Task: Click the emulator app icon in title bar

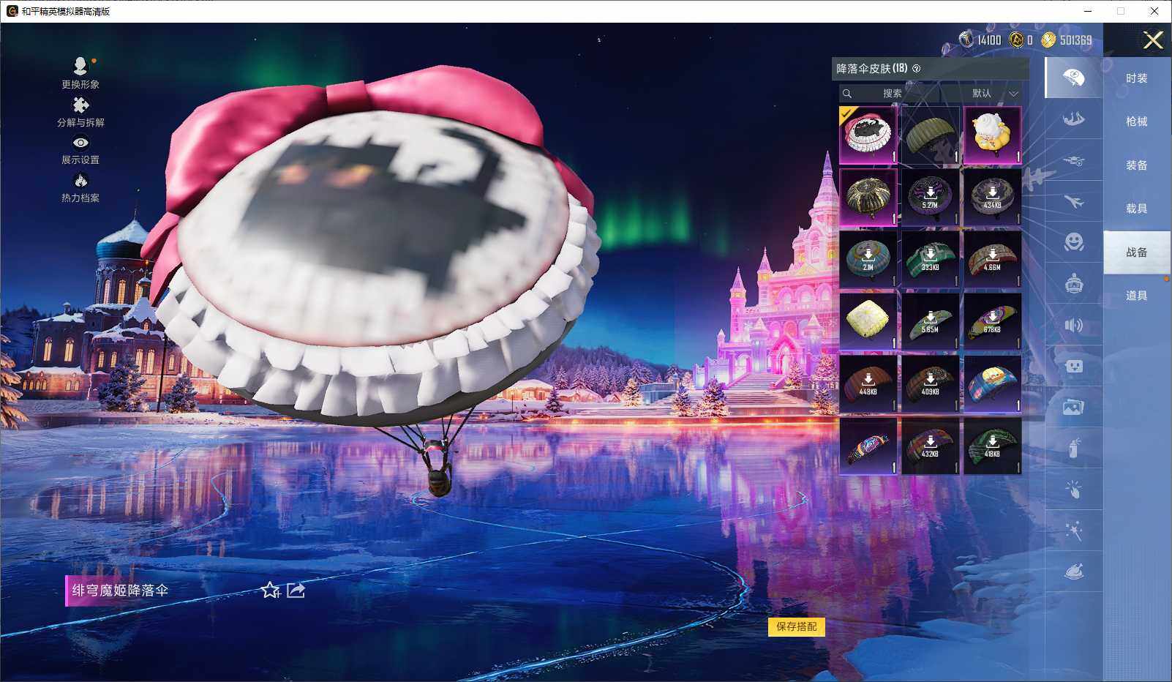Action: point(12,11)
